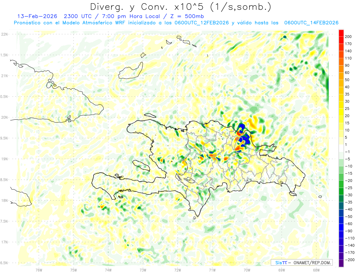Image resolution: width=355 pixels, height=274 pixels.
Task: Click the colorbar value '-140'
Action: (x=349, y=245)
